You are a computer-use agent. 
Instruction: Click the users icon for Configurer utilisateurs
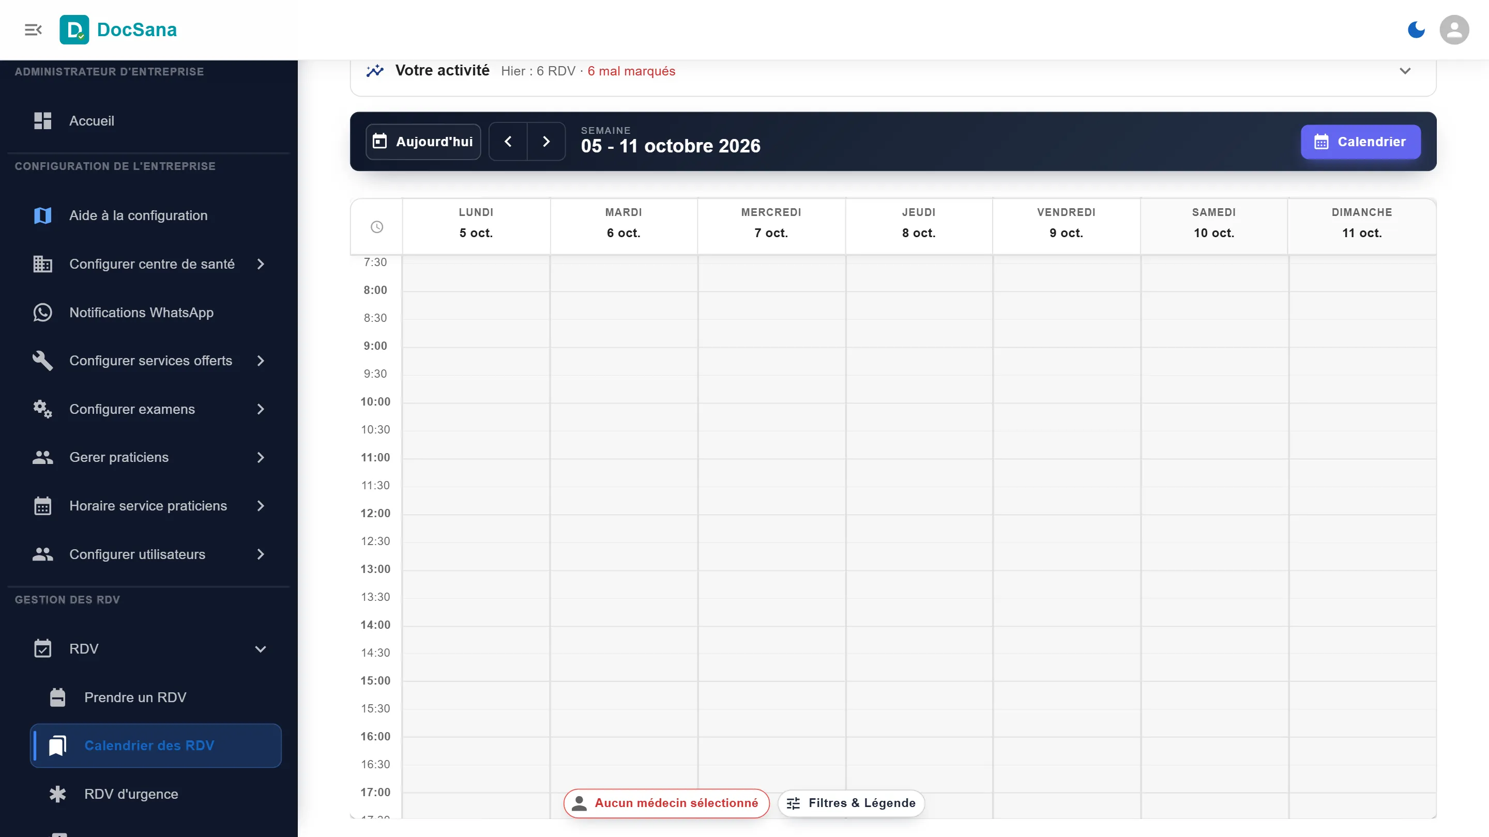pyautogui.click(x=43, y=554)
